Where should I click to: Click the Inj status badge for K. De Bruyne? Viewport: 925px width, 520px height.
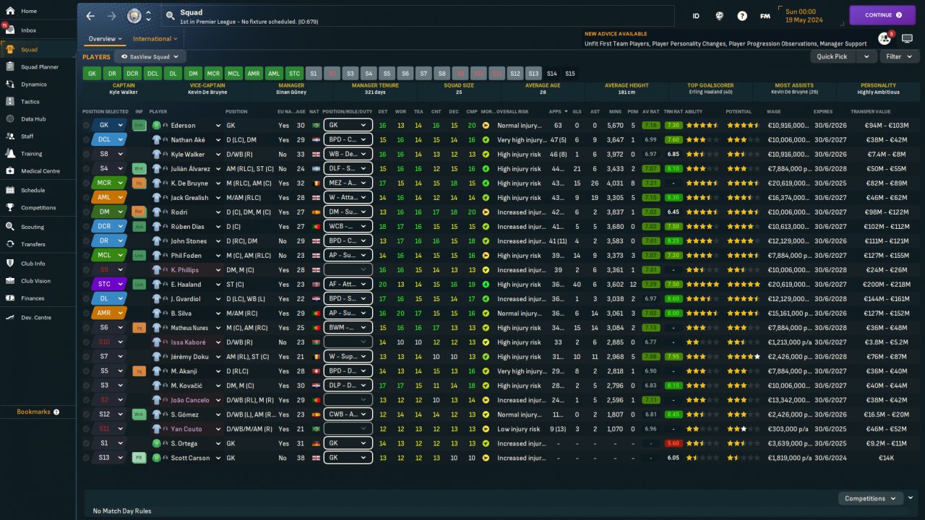point(139,183)
